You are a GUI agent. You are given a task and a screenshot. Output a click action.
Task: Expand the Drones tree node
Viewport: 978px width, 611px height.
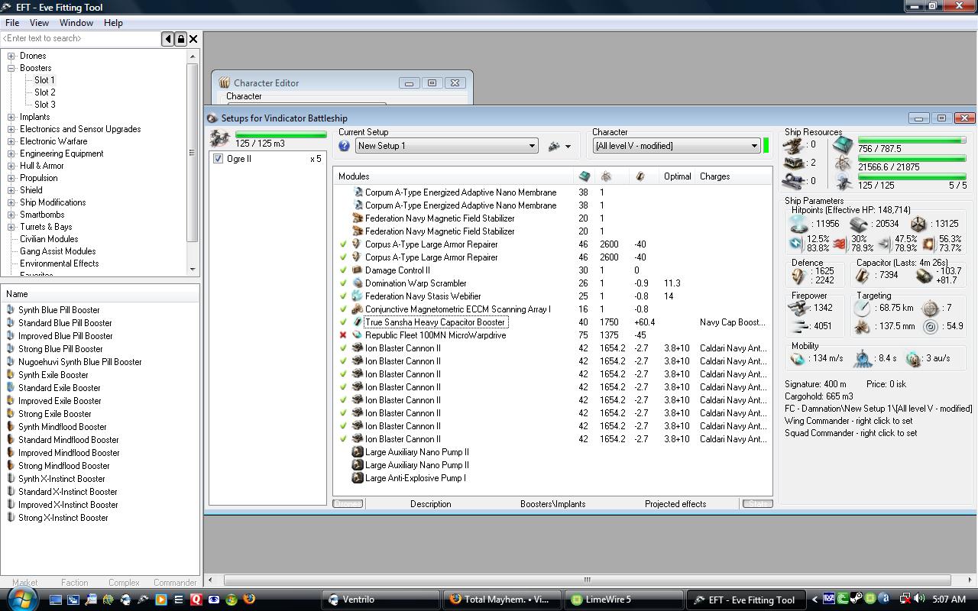pyautogui.click(x=11, y=56)
